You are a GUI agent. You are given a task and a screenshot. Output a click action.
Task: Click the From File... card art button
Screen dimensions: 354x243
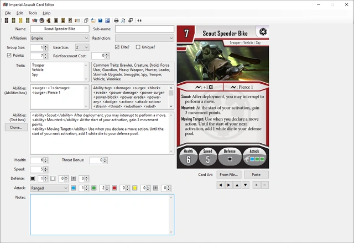coord(228,174)
